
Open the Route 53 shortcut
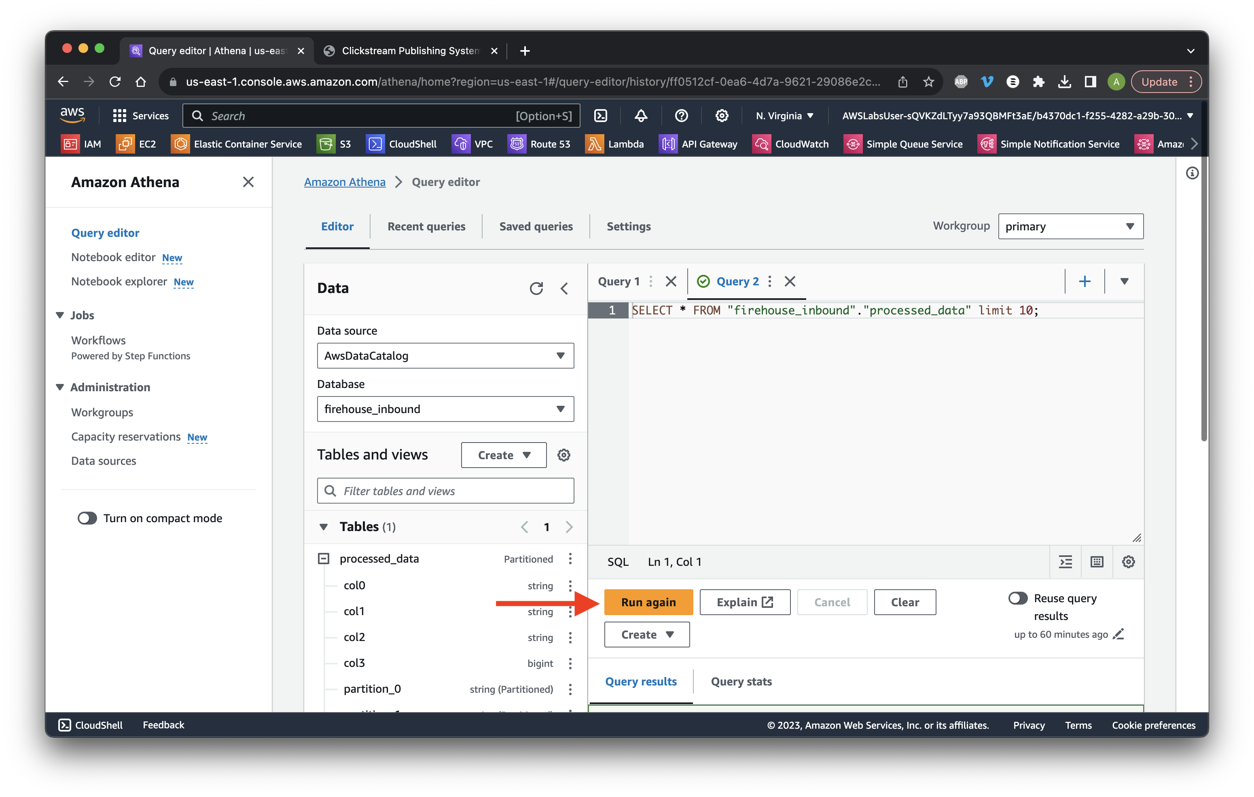pos(539,143)
